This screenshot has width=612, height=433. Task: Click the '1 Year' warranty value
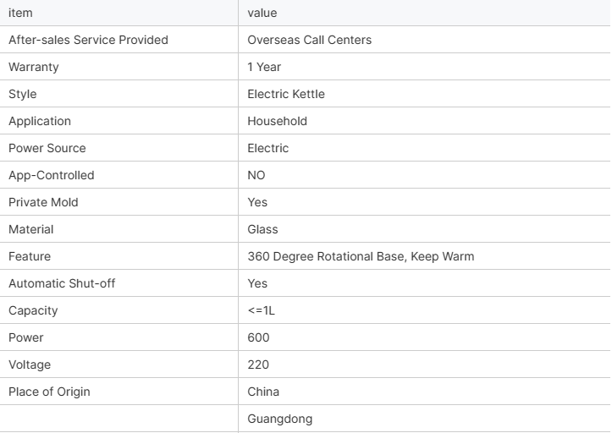tap(264, 67)
